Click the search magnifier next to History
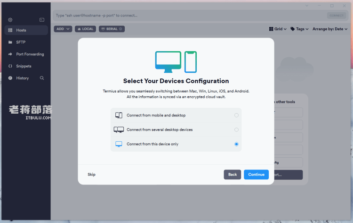This screenshot has width=353, height=223. tap(42, 78)
